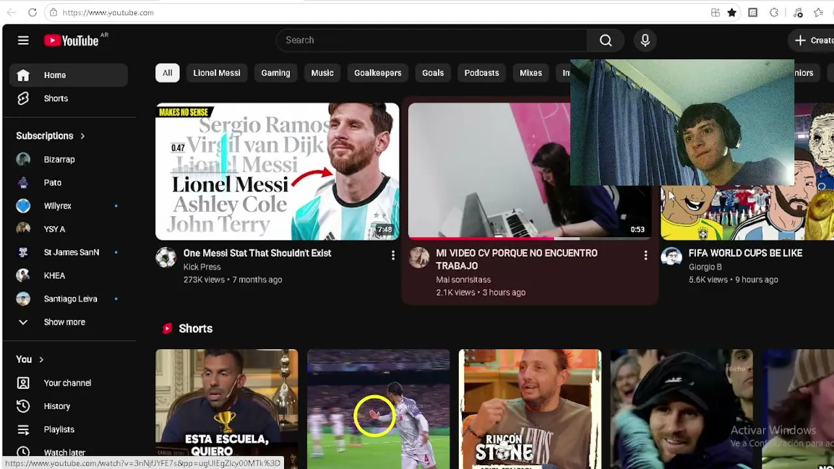Open the KHEA subscription
This screenshot has width=834, height=469.
(68, 276)
